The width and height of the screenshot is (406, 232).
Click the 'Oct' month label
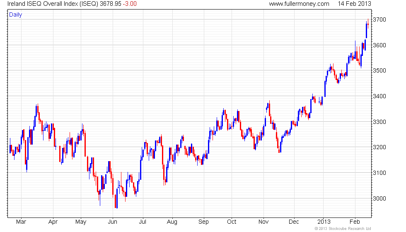232,222
